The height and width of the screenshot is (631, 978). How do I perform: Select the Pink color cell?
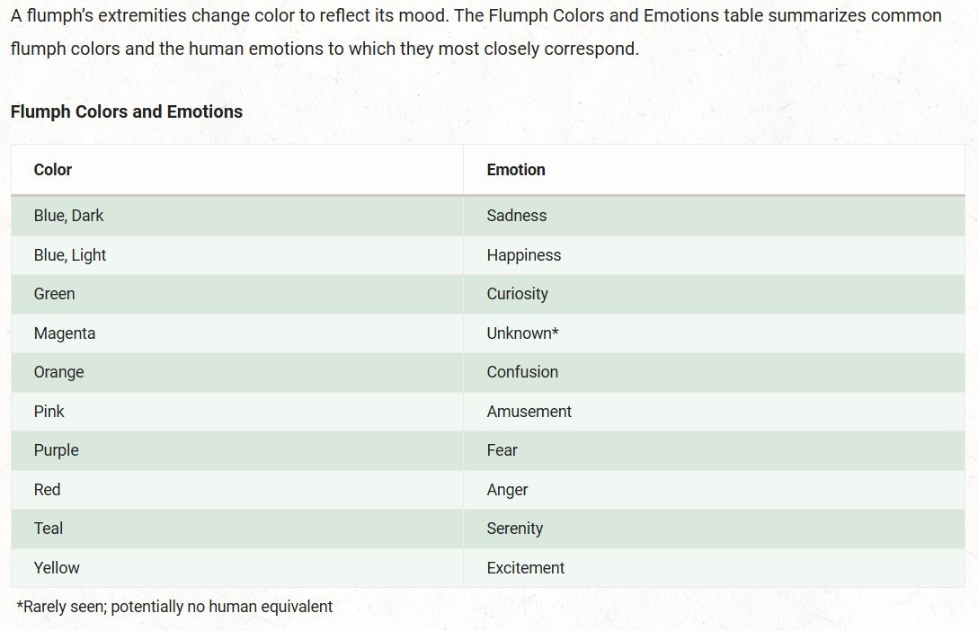(x=237, y=412)
